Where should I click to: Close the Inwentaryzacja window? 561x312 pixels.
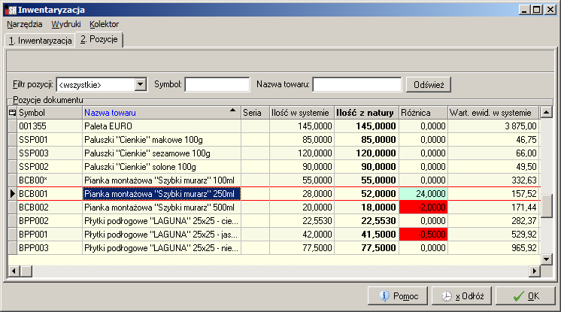pyautogui.click(x=550, y=10)
